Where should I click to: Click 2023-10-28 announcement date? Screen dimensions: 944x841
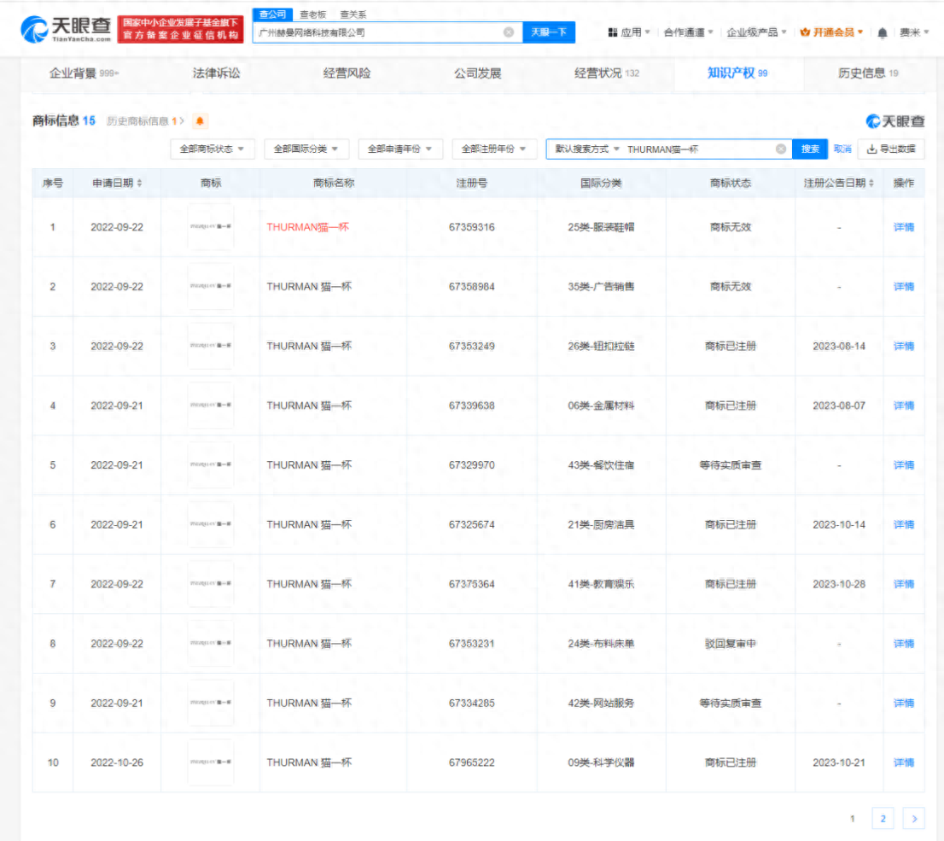point(839,584)
